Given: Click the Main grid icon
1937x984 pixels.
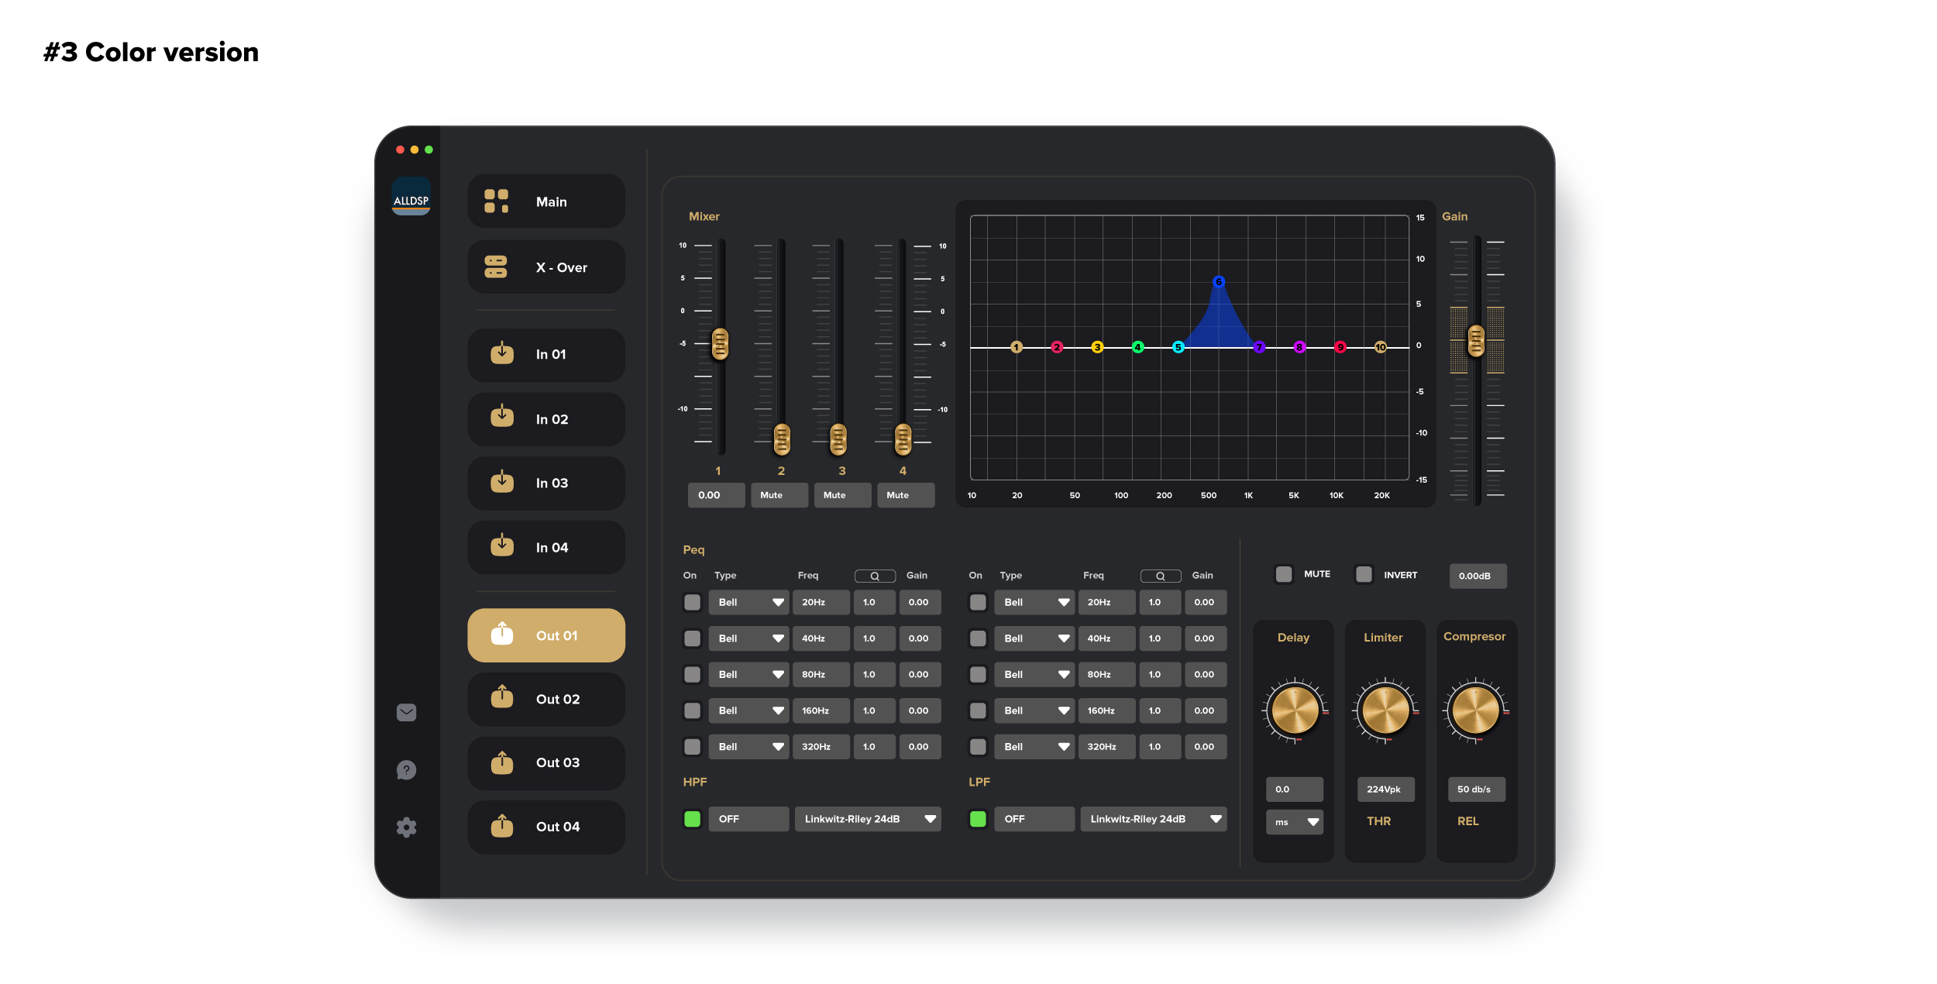Looking at the screenshot, I should tap(496, 201).
